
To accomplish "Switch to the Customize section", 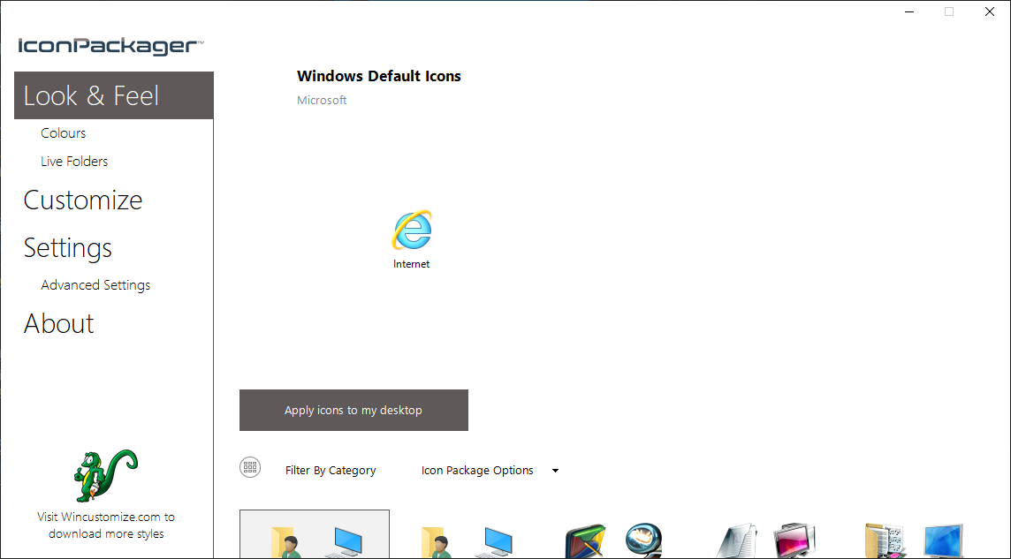I will point(82,200).
